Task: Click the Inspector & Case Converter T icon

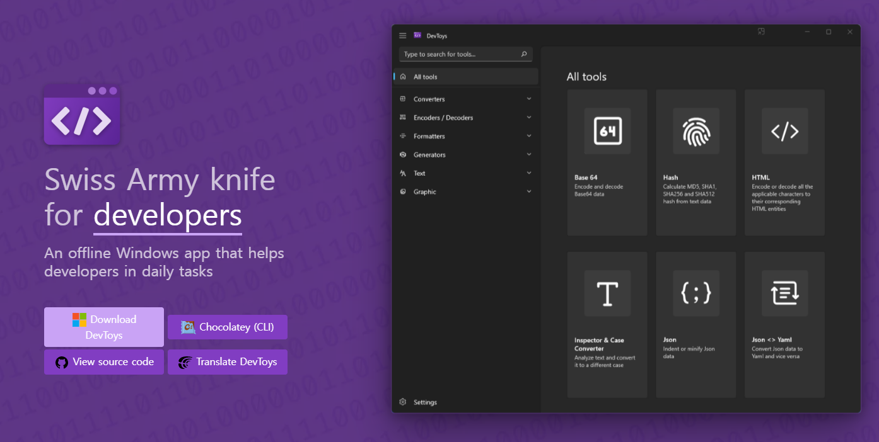Action: 607,293
